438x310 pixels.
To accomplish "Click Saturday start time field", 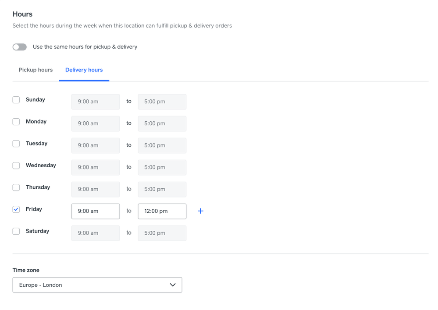I will [x=95, y=233].
